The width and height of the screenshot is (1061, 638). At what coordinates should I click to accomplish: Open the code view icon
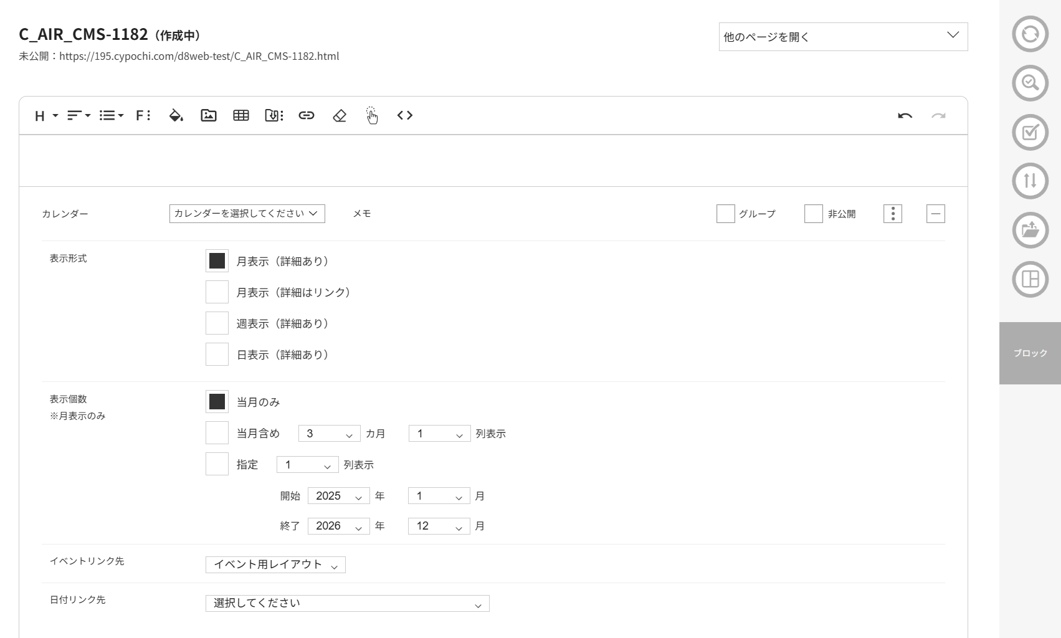(404, 115)
